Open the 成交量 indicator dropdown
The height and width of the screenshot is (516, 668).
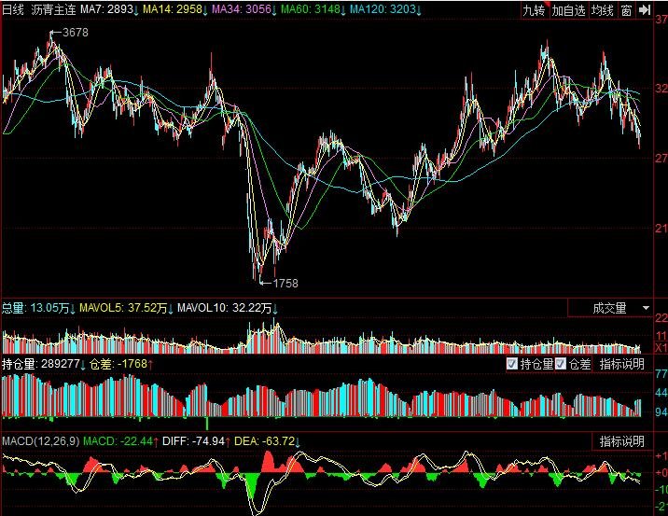(x=610, y=307)
